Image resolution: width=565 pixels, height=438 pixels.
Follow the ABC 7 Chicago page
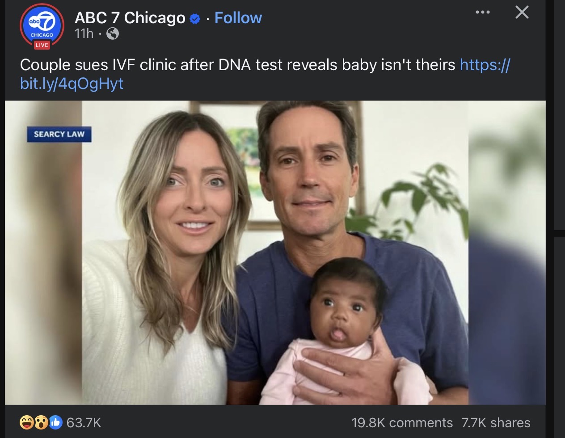click(x=238, y=18)
